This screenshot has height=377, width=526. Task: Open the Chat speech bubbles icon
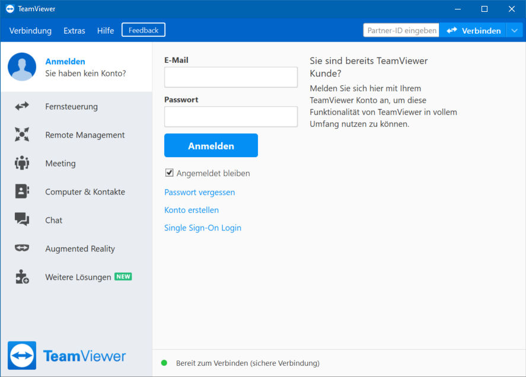pos(22,220)
